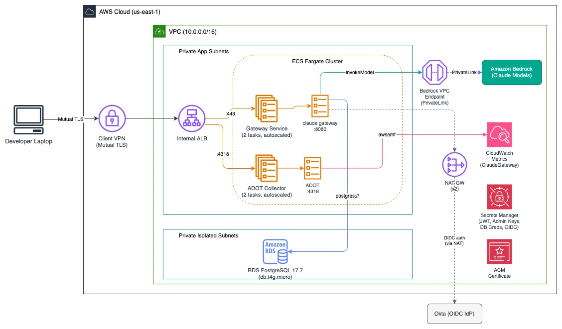Viewport: 562px width, 329px height.
Task: Click the "PrivateLink" connector label
Action: [464, 72]
